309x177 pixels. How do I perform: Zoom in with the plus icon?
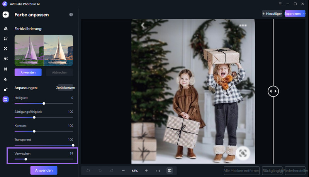pyautogui.click(x=146, y=170)
